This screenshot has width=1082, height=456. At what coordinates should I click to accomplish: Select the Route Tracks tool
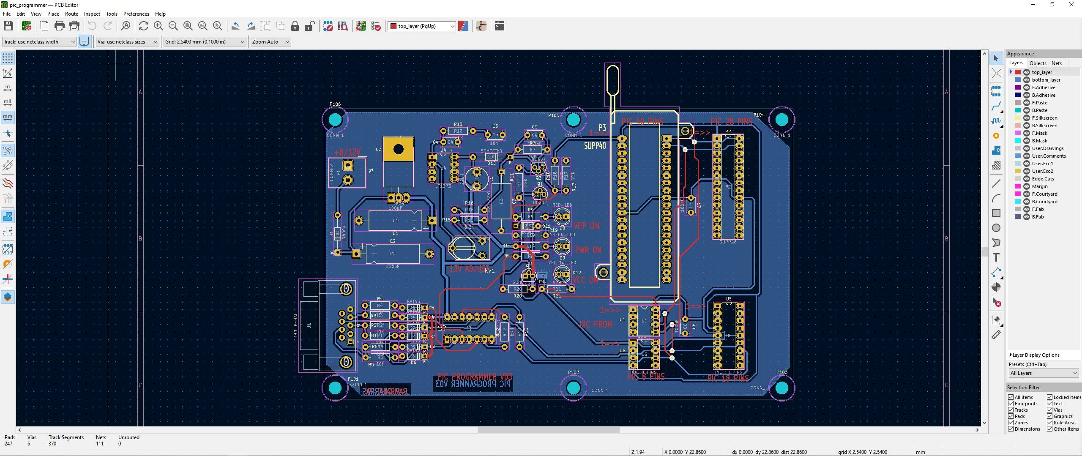pos(996,106)
